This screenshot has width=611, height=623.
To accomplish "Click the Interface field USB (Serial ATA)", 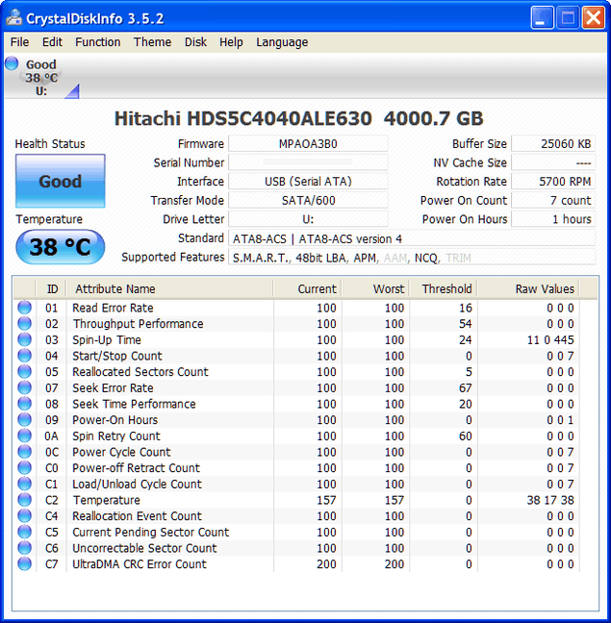I will pos(308,181).
